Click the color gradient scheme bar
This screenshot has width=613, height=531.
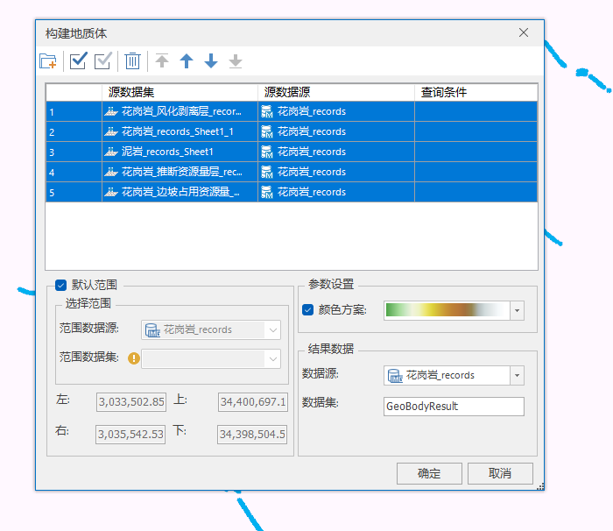[x=447, y=311]
